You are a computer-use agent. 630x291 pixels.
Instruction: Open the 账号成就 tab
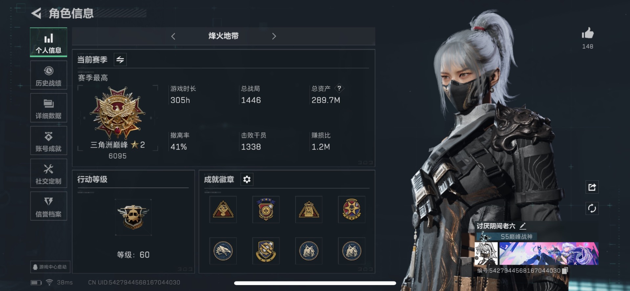tap(49, 140)
